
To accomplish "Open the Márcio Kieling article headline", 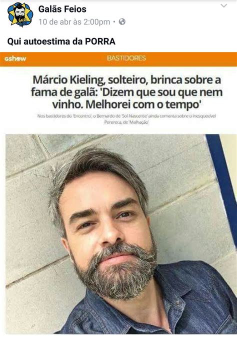I will (126, 92).
